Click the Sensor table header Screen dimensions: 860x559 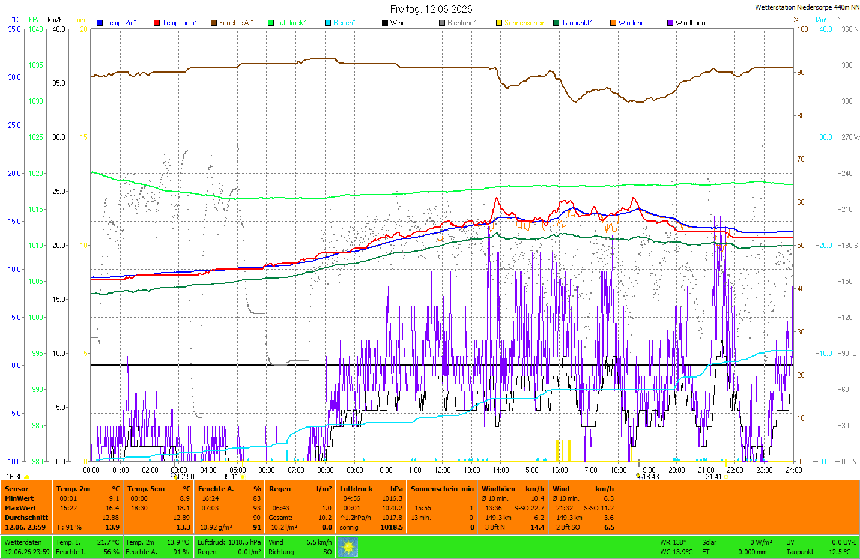[17, 489]
